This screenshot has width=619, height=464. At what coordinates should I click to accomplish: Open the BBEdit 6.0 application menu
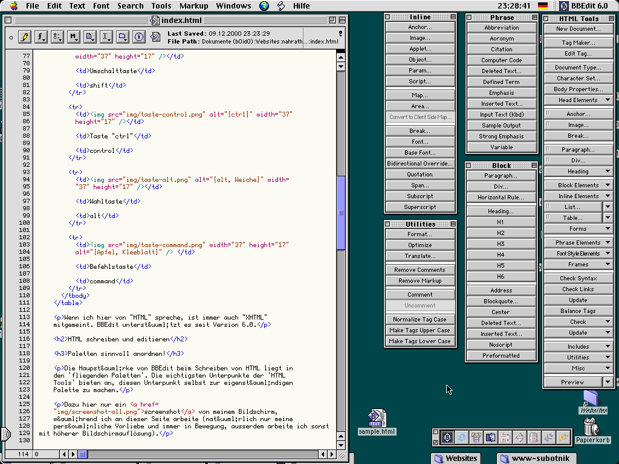coord(584,5)
